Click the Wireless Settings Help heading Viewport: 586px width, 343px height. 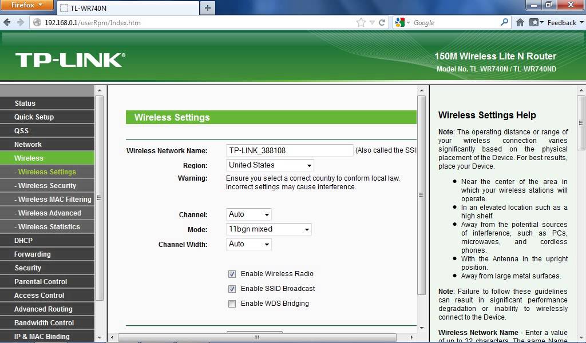click(x=487, y=115)
